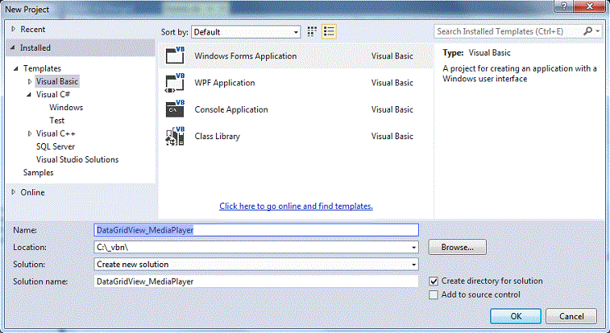Screen dimensions: 610x333
Task: Click the project Name text field
Action: 256,230
